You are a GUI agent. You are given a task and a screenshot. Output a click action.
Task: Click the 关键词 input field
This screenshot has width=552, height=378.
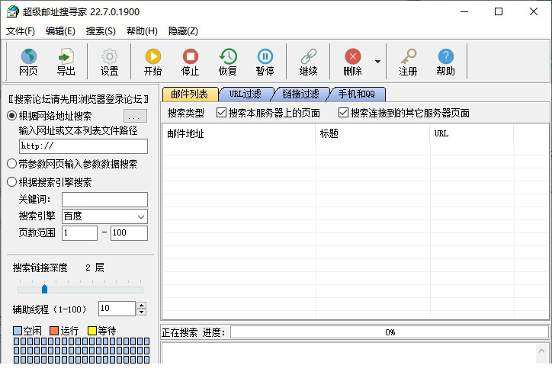[x=105, y=200]
